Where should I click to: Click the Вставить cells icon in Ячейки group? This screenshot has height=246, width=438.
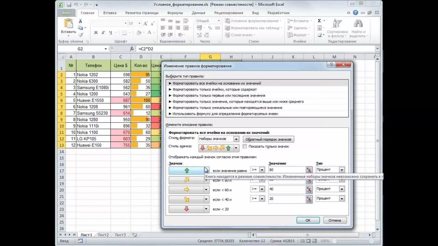(x=290, y=21)
